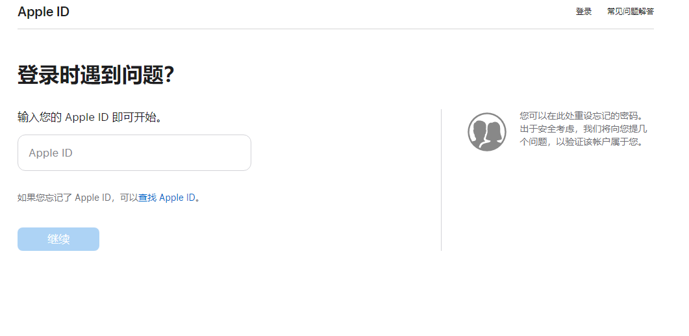Click the 即可开始 words above the input

(x=136, y=118)
